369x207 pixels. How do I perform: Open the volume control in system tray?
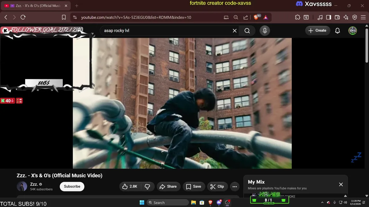(345, 202)
